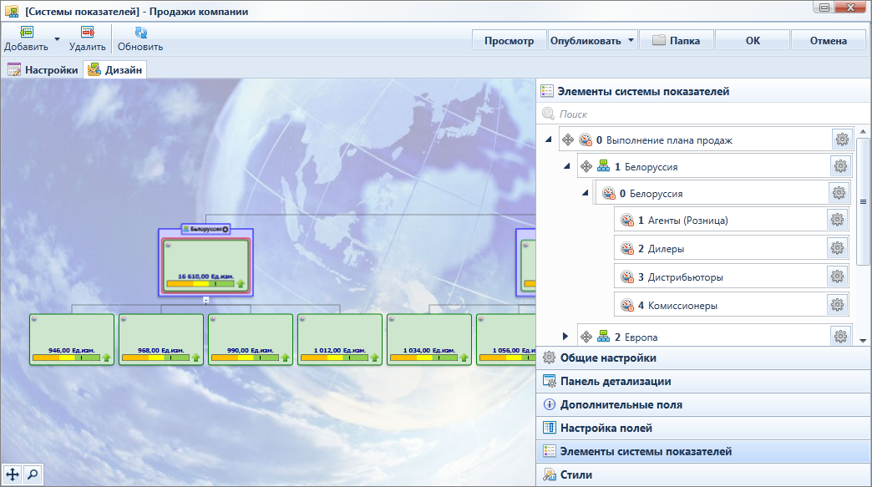The width and height of the screenshot is (872, 487).
Task: Open the bottom Элементы системы показателей section
Action: [703, 451]
